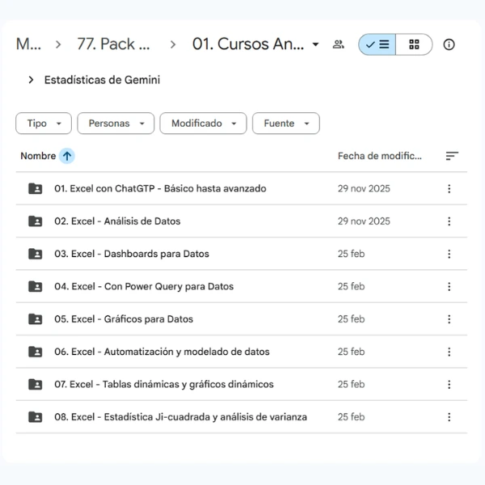The image size is (485, 485).
Task: Open shared folder icon for 01. Excel con ChatGTP
Action: tap(36, 188)
